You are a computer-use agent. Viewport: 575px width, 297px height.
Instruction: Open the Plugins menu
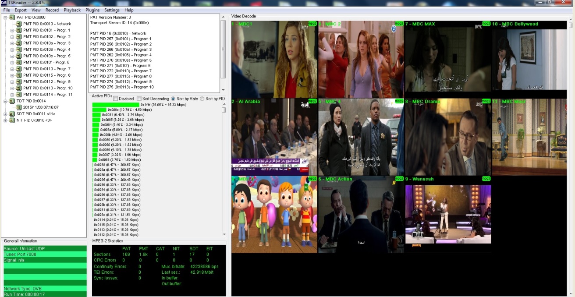pos(92,10)
